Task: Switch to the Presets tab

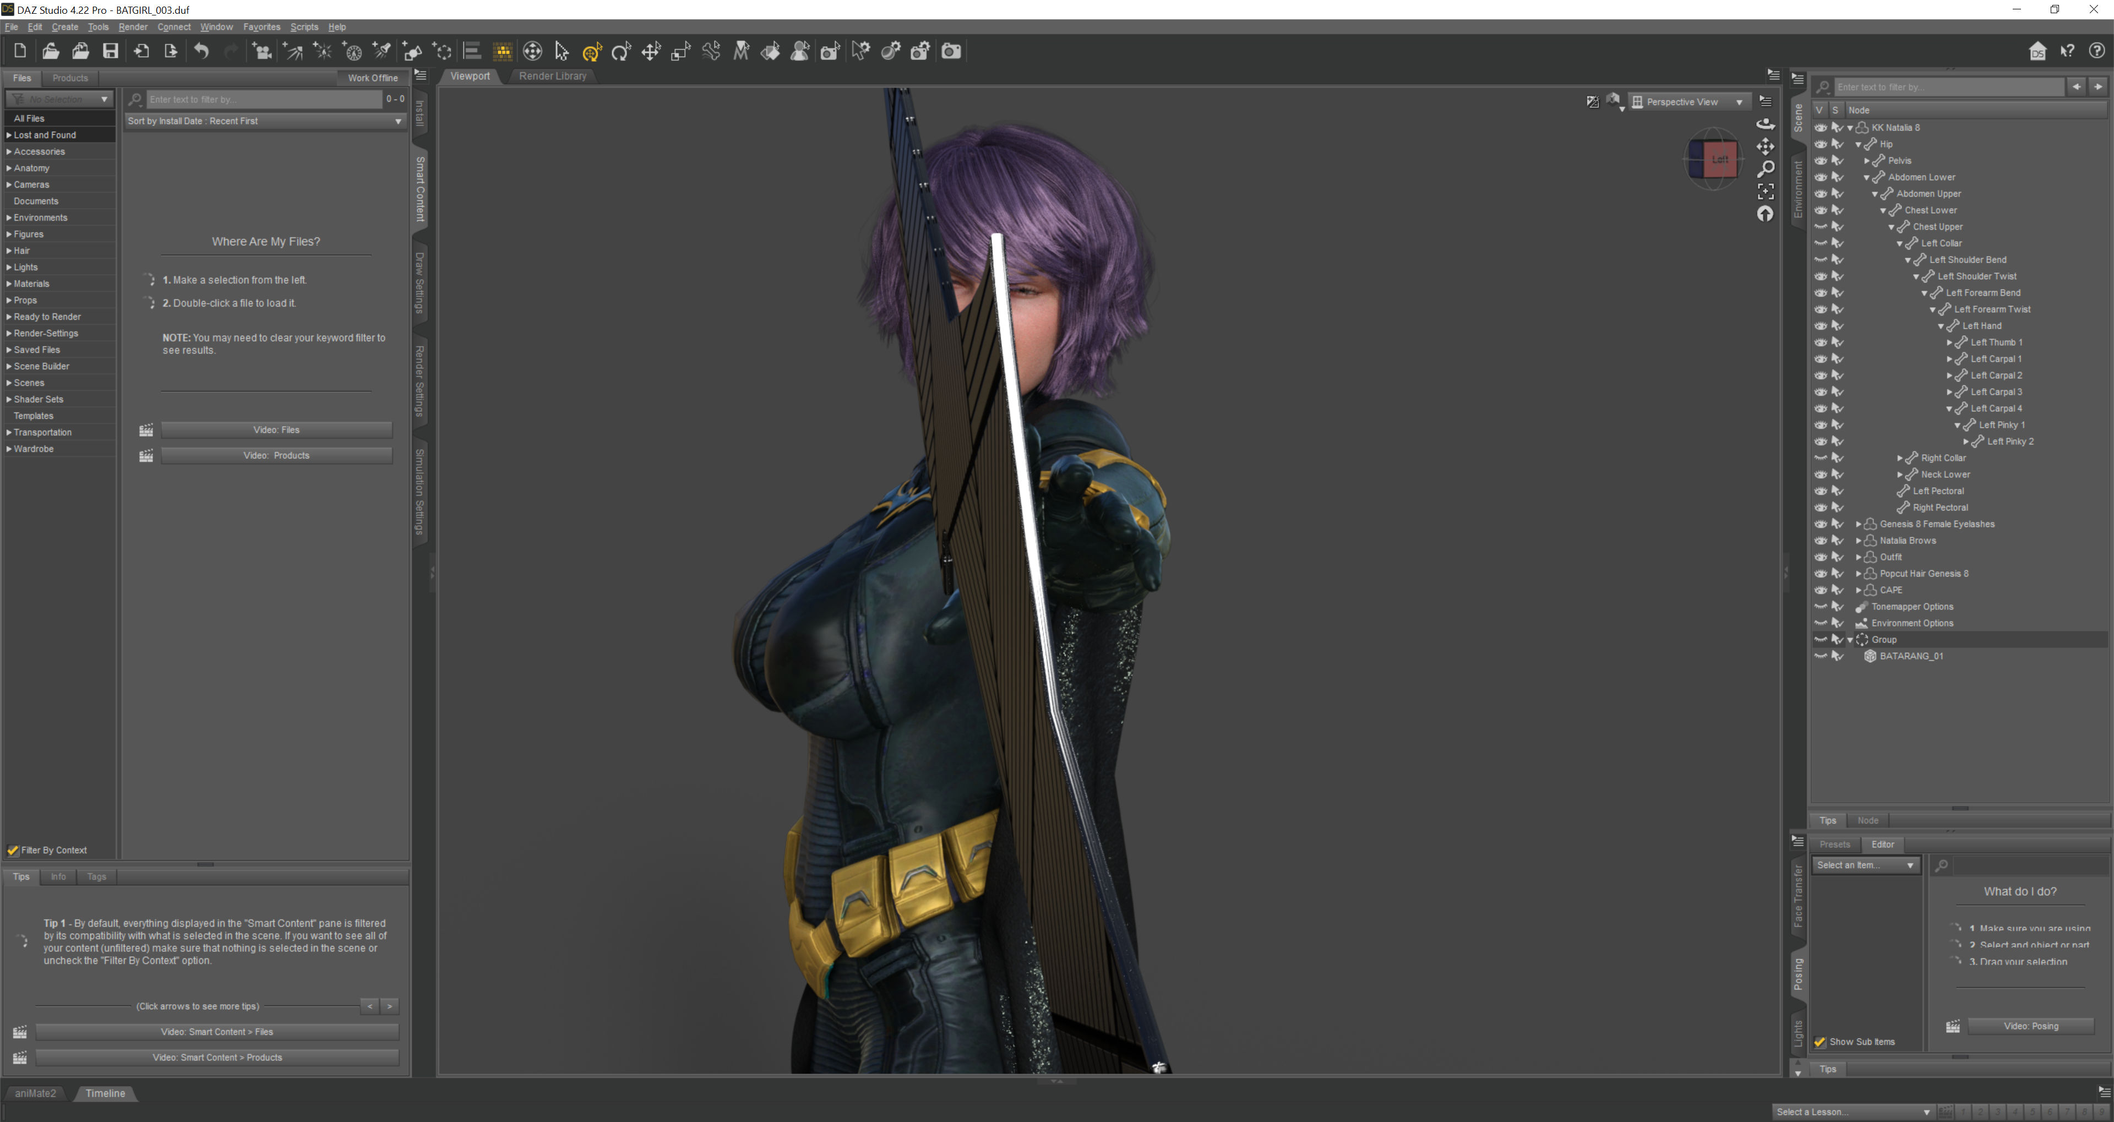Action: (x=1834, y=844)
